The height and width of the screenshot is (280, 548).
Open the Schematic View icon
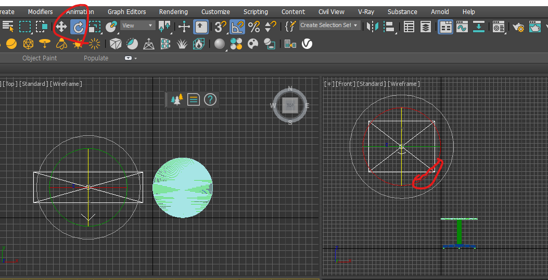coord(478,27)
